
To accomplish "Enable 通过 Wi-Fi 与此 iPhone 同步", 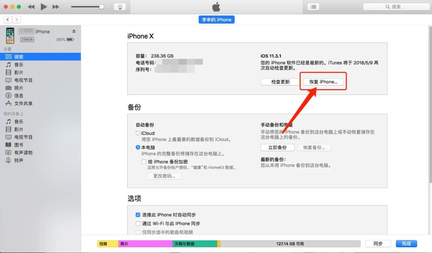I will tap(138, 223).
